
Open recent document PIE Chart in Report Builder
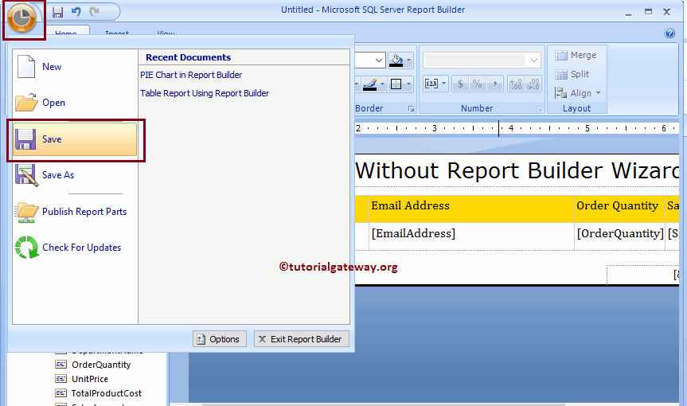coord(191,75)
